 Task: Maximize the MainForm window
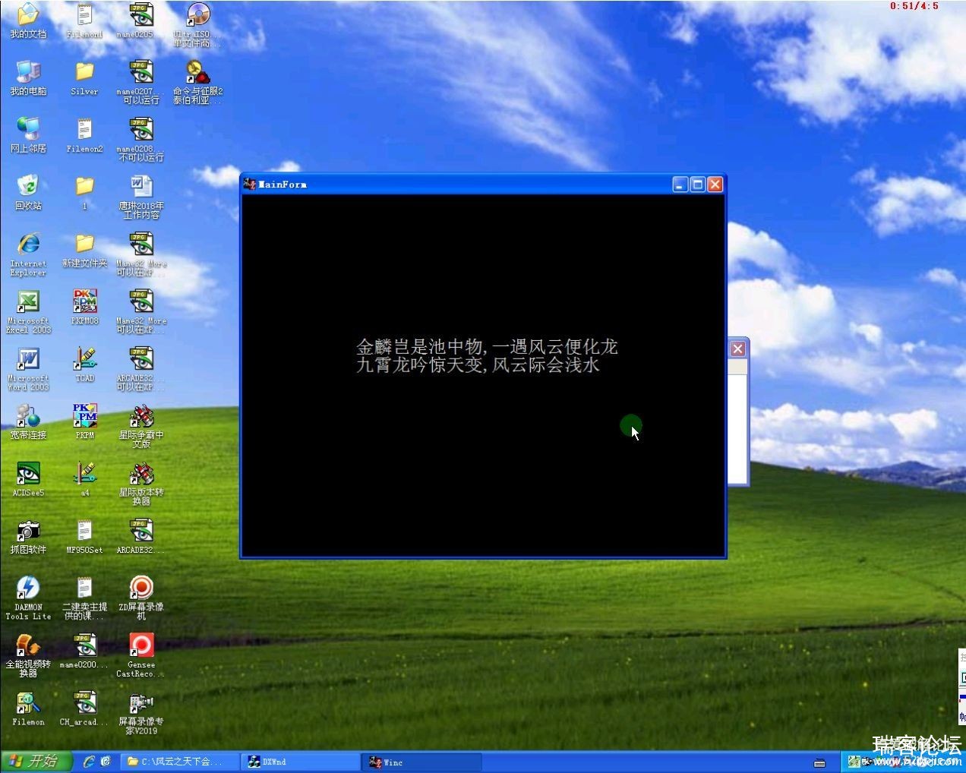(x=698, y=184)
